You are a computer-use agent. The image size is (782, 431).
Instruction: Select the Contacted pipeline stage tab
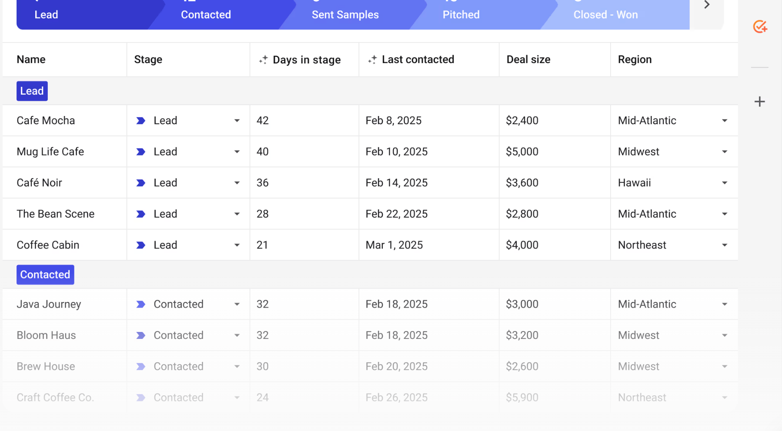pyautogui.click(x=206, y=15)
